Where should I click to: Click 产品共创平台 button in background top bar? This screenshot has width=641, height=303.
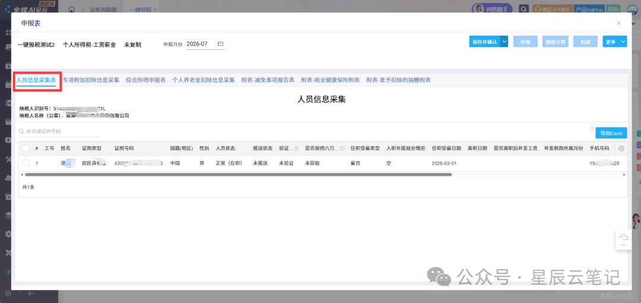pyautogui.click(x=589, y=9)
